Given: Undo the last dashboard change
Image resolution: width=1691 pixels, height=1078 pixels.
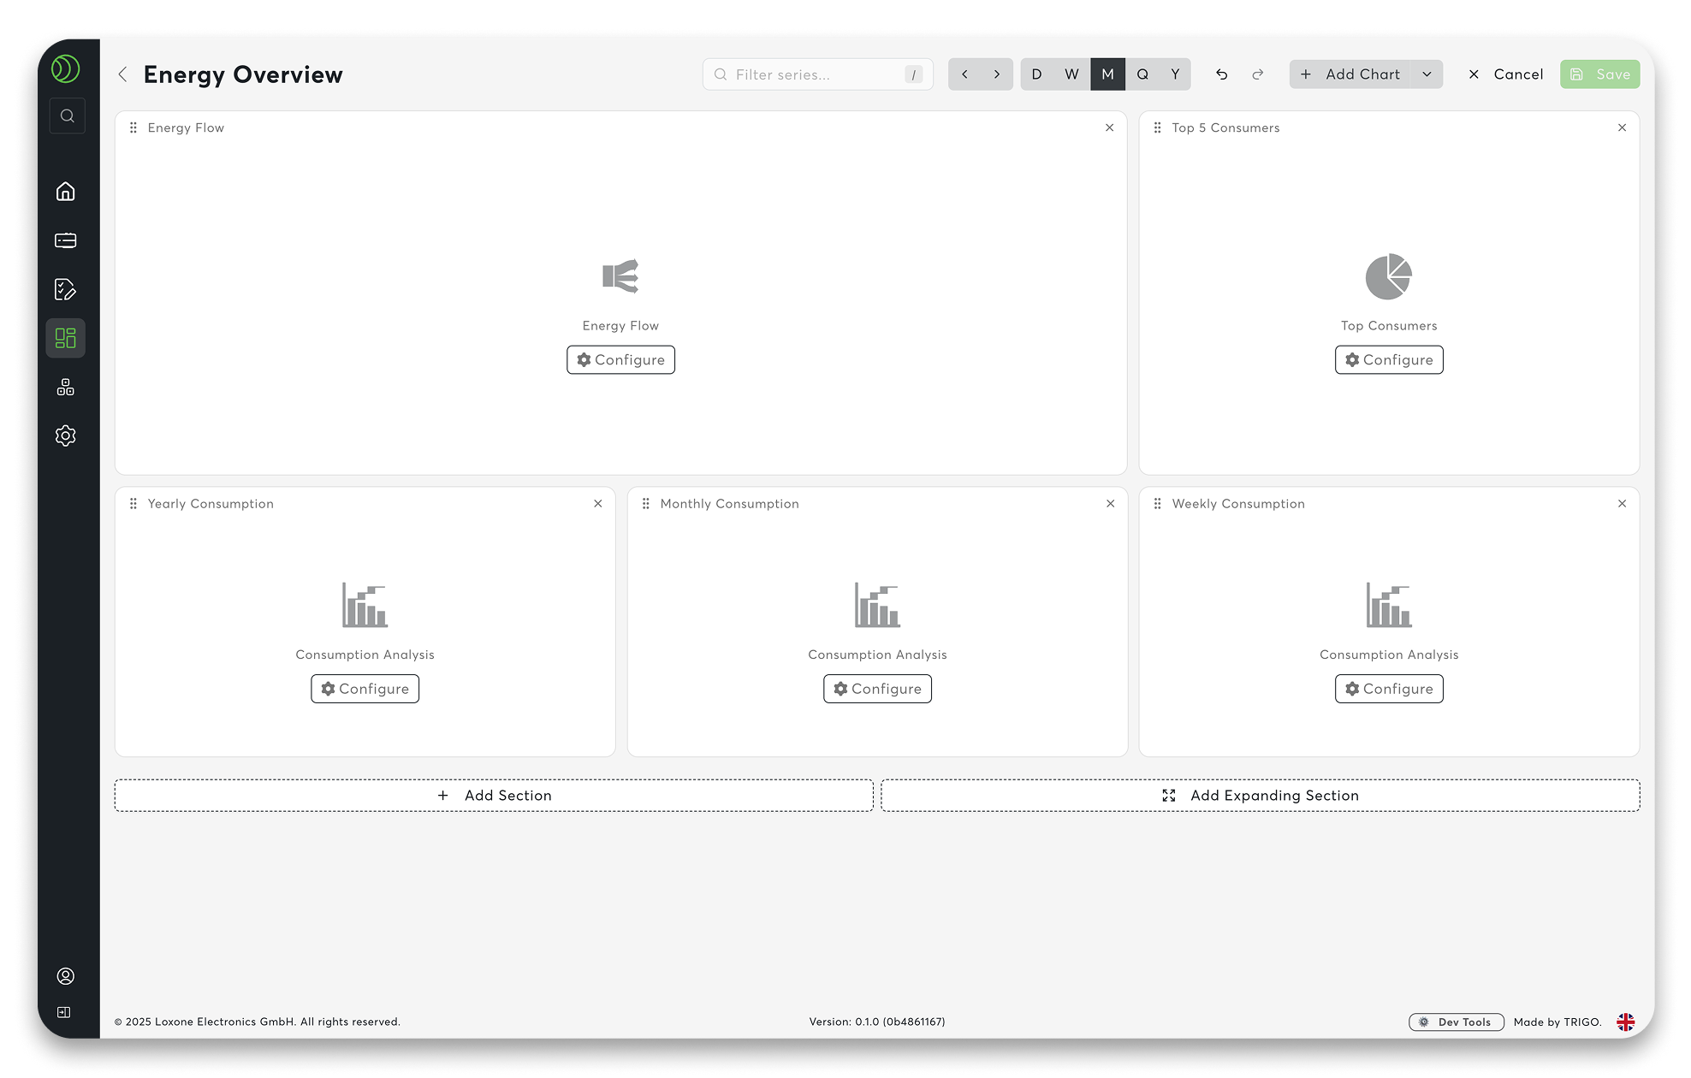Looking at the screenshot, I should (x=1221, y=74).
